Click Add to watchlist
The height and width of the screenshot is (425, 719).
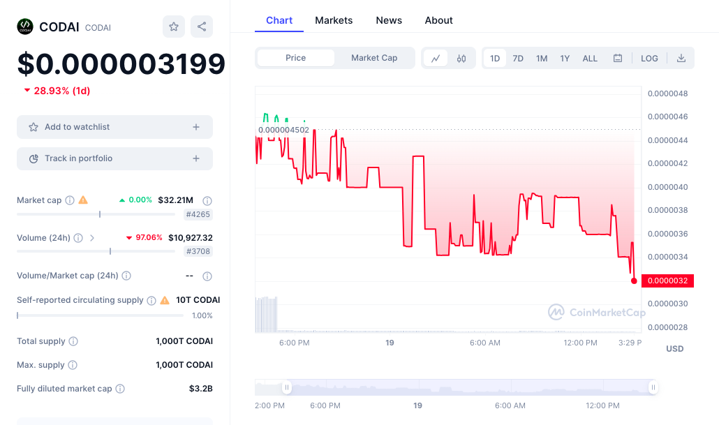[x=114, y=127]
